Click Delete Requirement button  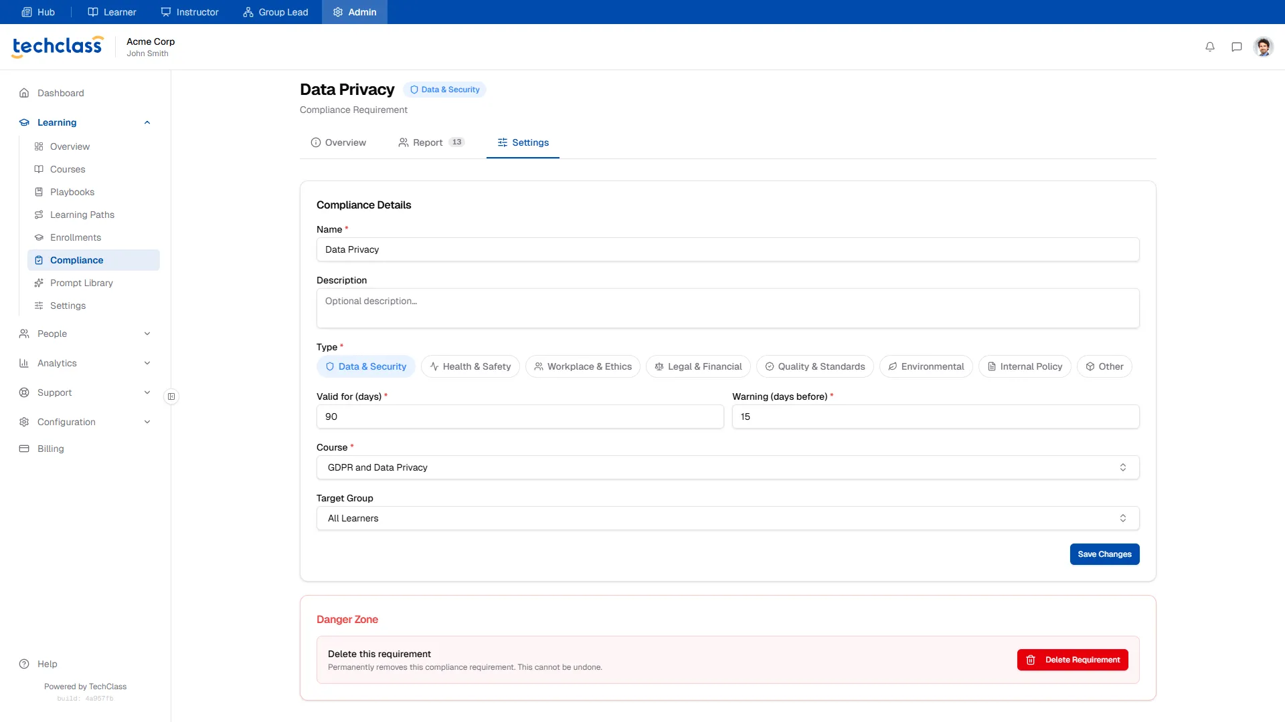(1072, 660)
